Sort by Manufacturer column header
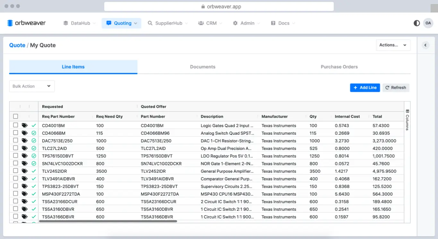438x239 pixels. coord(275,116)
